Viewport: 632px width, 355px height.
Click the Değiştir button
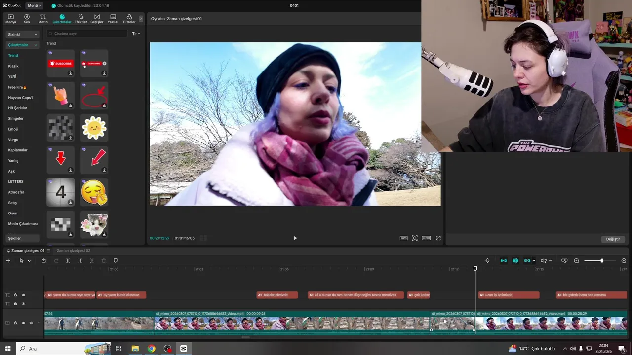613,239
